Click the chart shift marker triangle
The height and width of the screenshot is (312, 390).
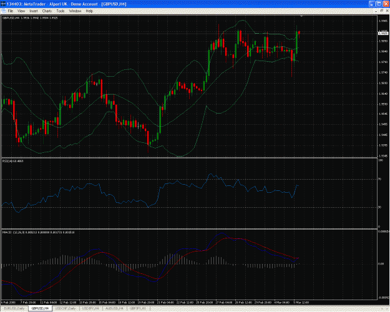point(301,16)
